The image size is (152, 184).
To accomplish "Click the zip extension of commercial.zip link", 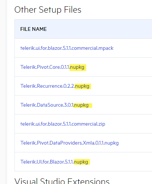I will [102, 124].
